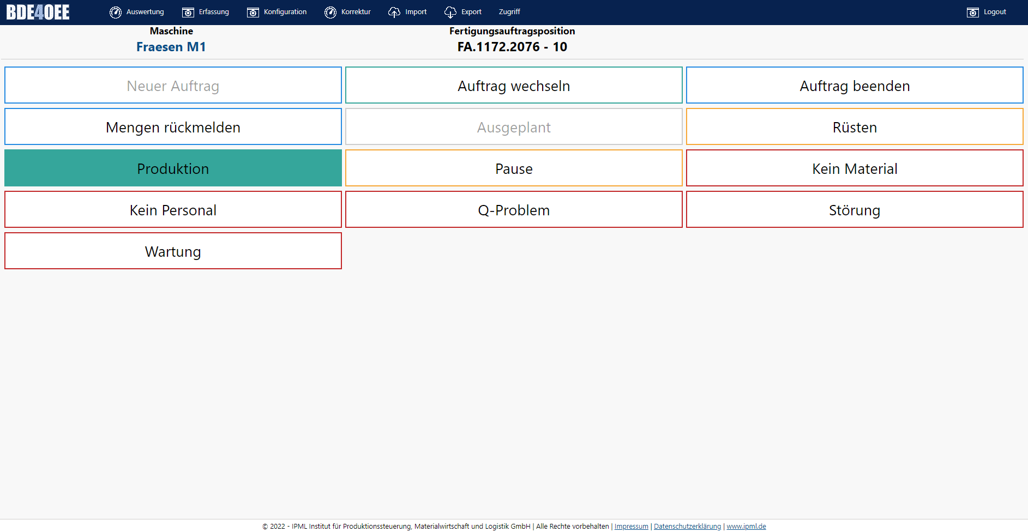Select the Wartung status button
This screenshot has height=532, width=1028.
pyautogui.click(x=173, y=251)
